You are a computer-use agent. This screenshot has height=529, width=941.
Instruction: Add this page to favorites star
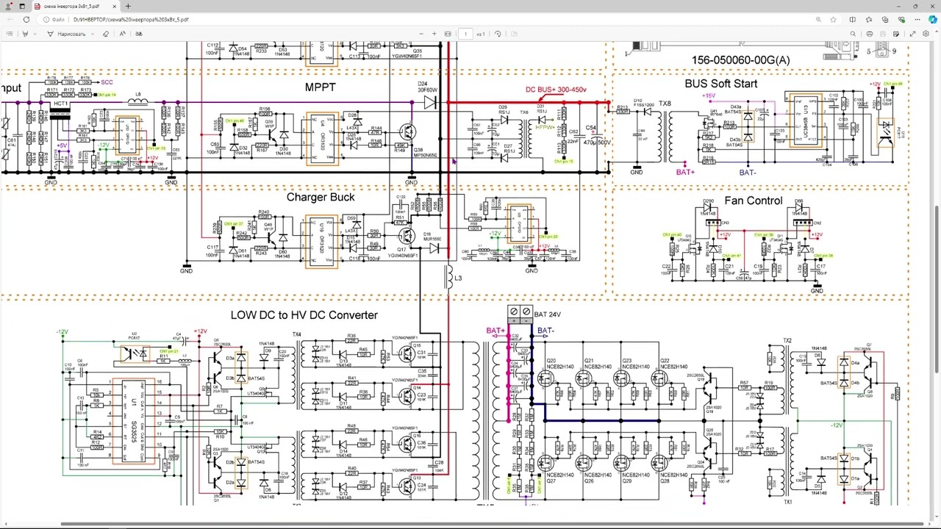point(833,20)
